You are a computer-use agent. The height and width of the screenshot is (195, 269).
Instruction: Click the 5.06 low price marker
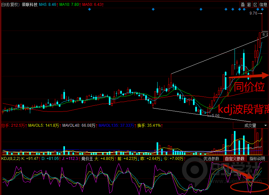coord(215,115)
